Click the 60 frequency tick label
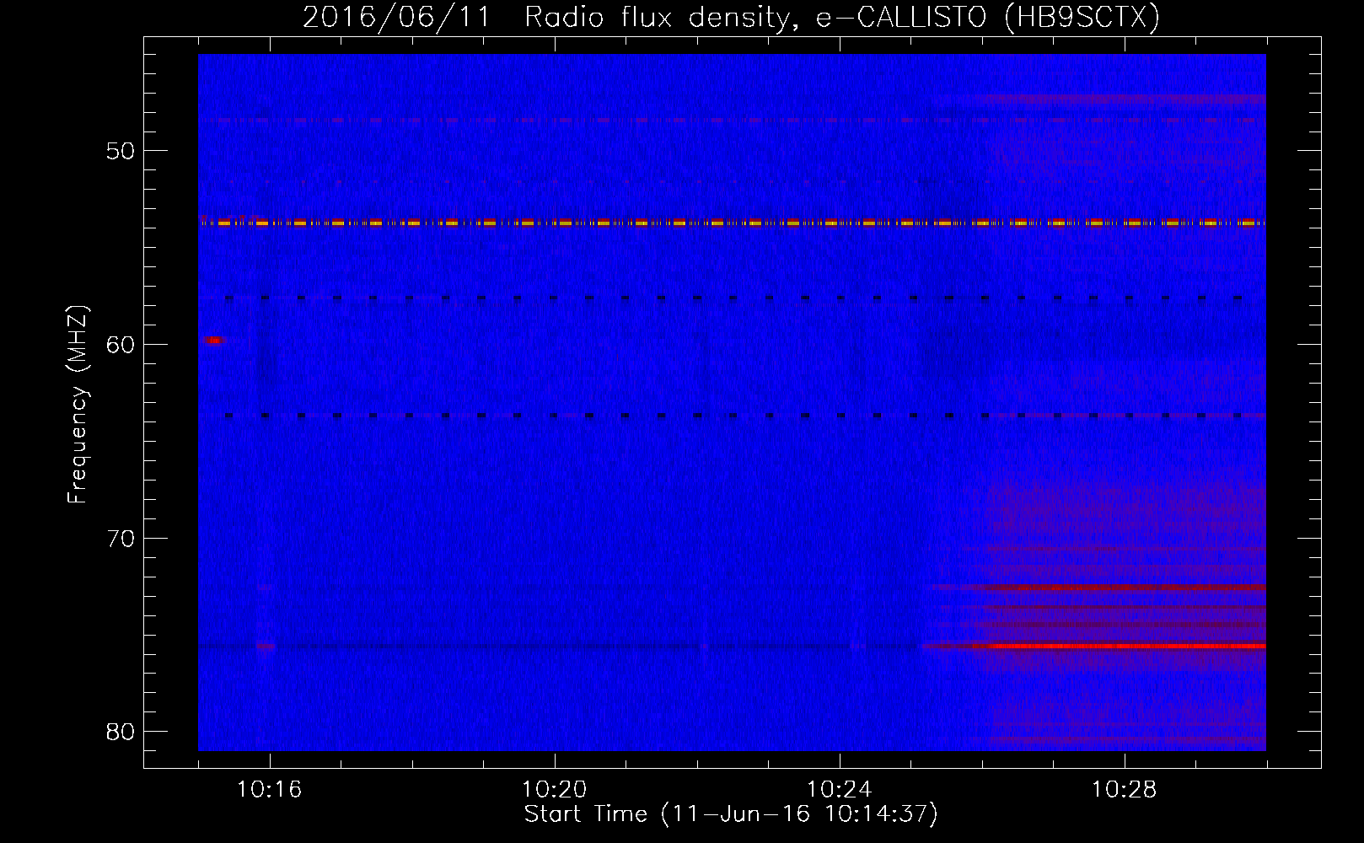1364x843 pixels. pos(121,344)
